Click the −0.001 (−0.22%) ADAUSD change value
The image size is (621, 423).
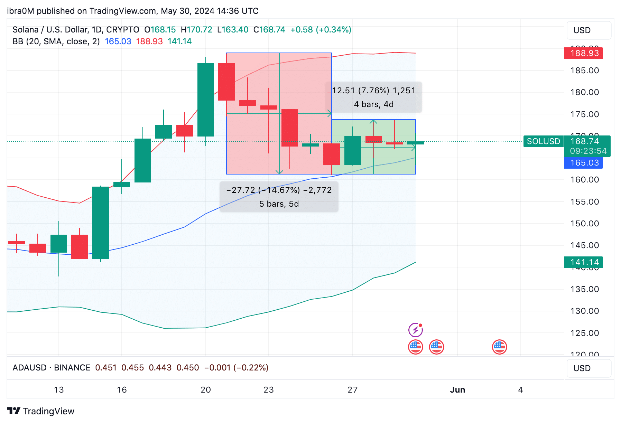click(x=237, y=367)
